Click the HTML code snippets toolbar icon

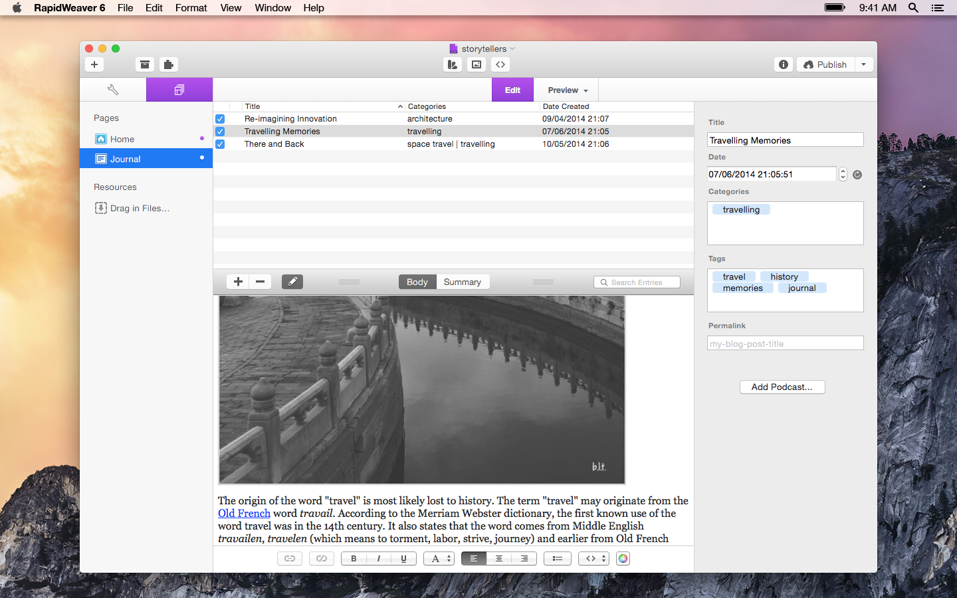point(500,64)
